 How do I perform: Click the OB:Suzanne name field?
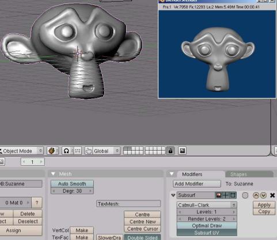[21, 184]
